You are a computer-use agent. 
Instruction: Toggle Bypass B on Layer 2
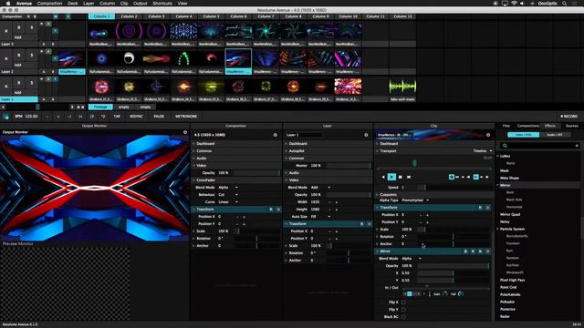pos(19,55)
